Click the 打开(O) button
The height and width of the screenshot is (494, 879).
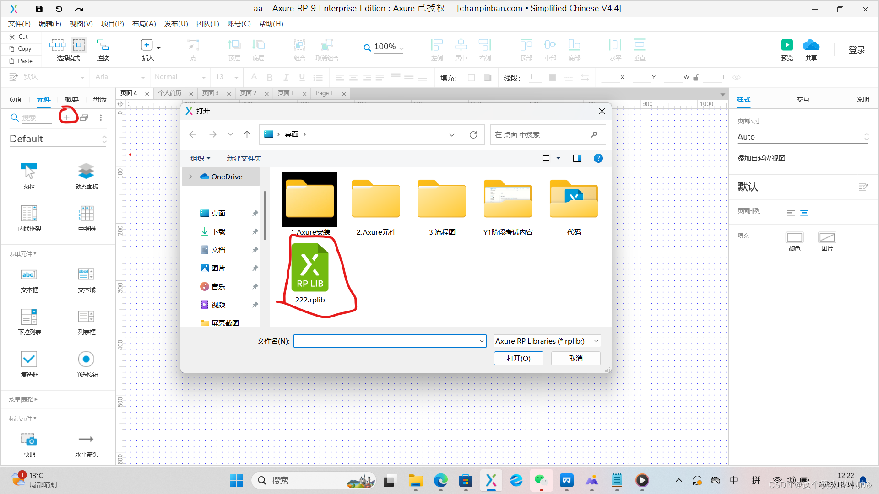tap(518, 358)
